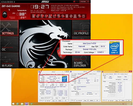
Task: Click the MSI logo in BIOS header
Action: pos(45,2)
